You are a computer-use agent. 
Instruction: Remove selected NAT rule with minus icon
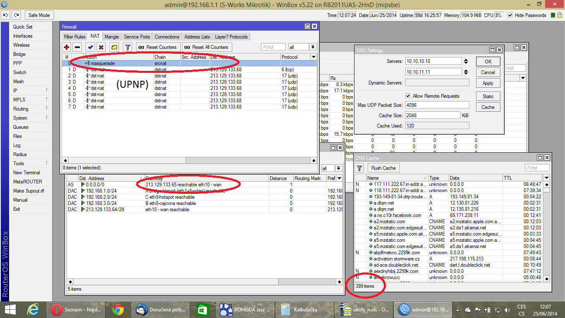pos(77,47)
